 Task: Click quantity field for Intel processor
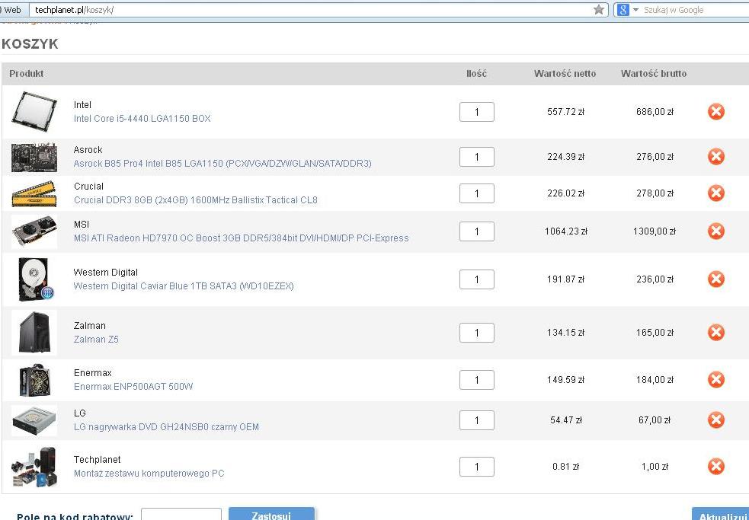pos(477,112)
